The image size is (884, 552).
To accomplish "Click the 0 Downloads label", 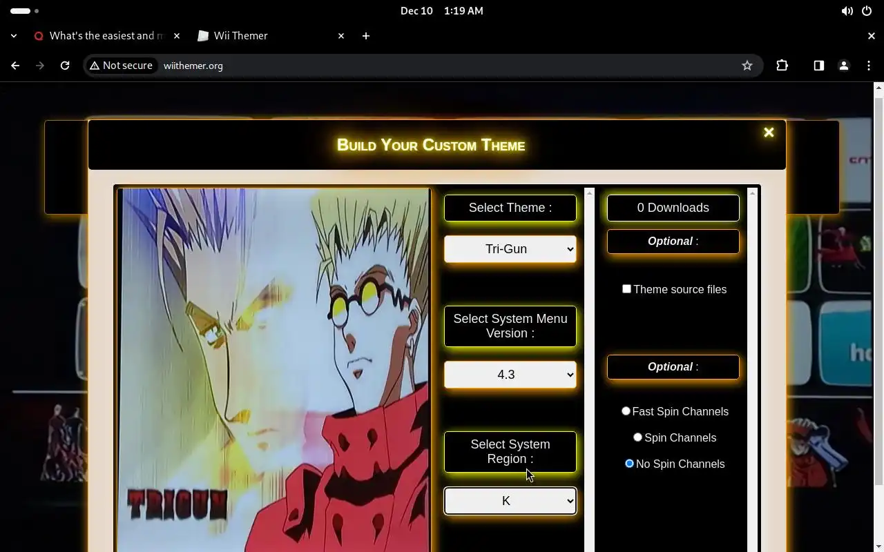I will coord(673,208).
